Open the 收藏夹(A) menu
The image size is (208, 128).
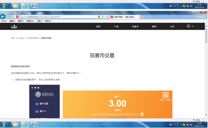point(30,21)
